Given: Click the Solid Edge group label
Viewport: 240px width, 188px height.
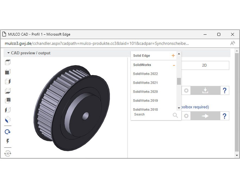Looking at the screenshot, I should (141, 56).
